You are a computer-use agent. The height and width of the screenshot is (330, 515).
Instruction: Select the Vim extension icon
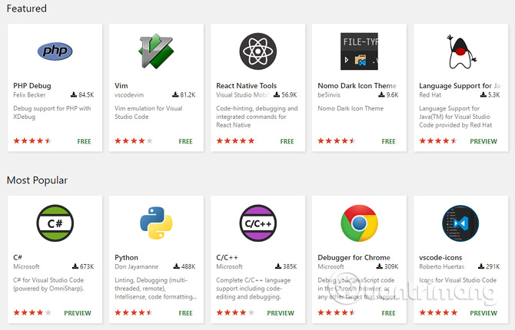[155, 51]
